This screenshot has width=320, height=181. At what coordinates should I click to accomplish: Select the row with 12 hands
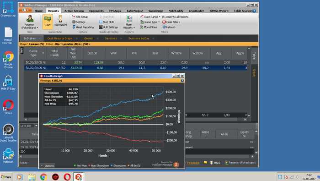[135, 62]
